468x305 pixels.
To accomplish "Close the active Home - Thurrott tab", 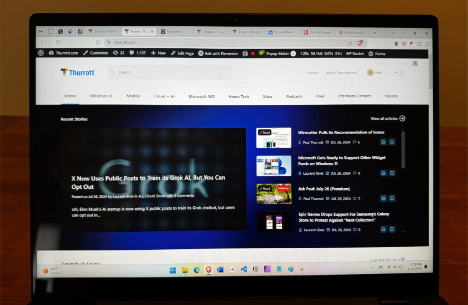I will coord(152,31).
